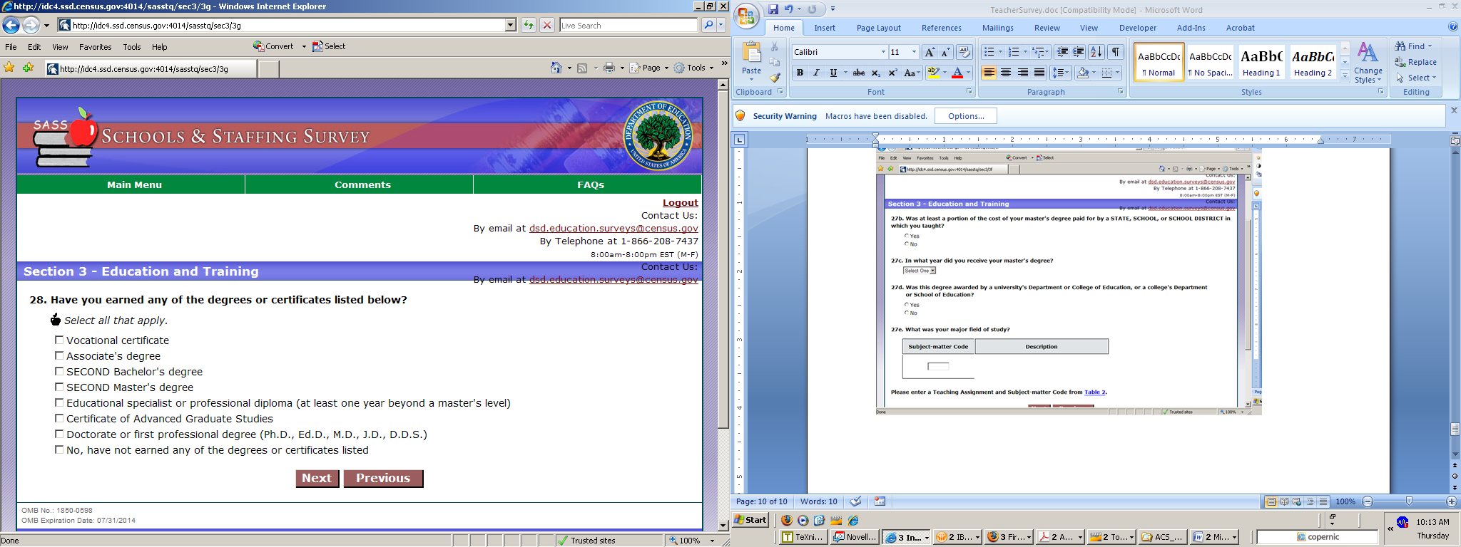
Task: Align text right in Word
Action: (1022, 73)
